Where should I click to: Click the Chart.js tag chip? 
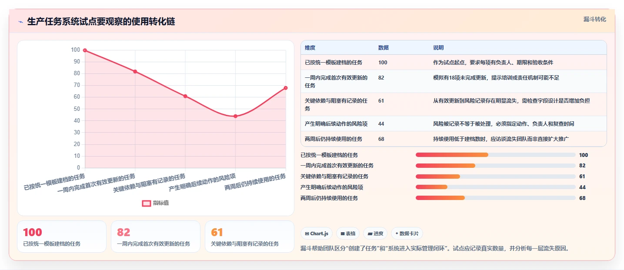[x=317, y=233]
